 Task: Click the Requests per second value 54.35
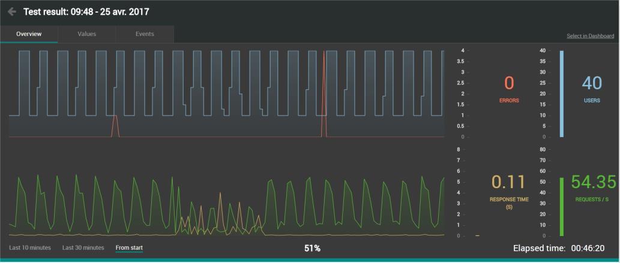pos(594,182)
